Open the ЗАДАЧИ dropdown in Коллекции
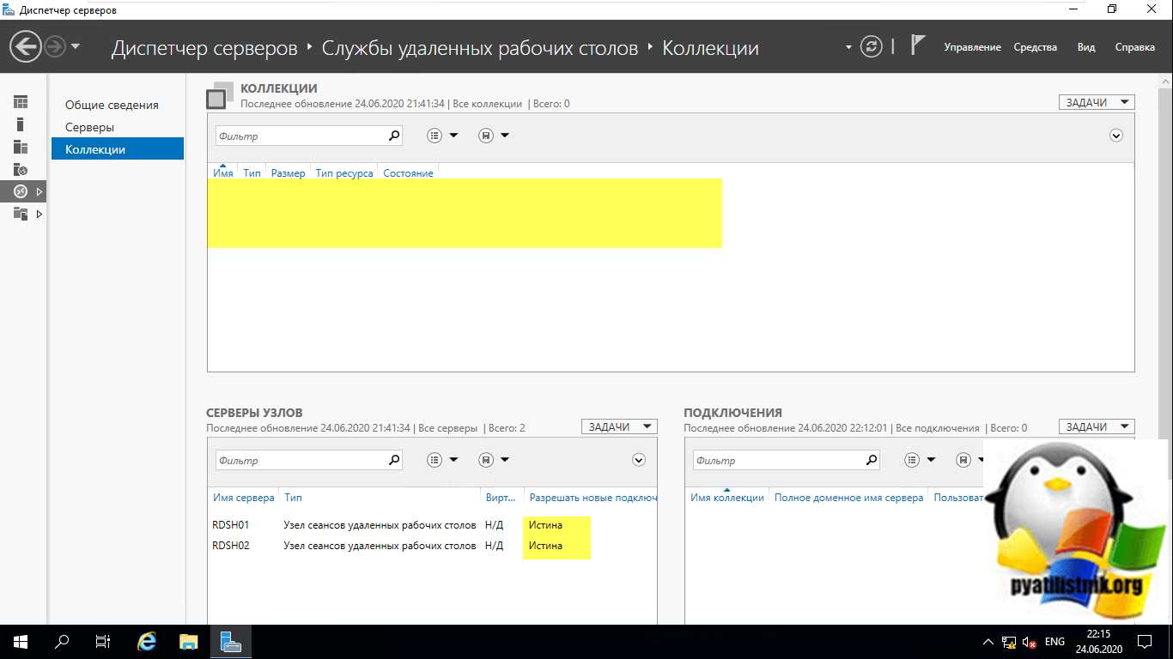This screenshot has height=659, width=1173. point(1096,102)
